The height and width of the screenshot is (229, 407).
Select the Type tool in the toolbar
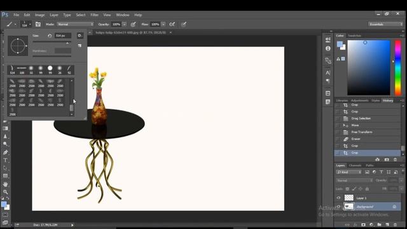(5, 160)
